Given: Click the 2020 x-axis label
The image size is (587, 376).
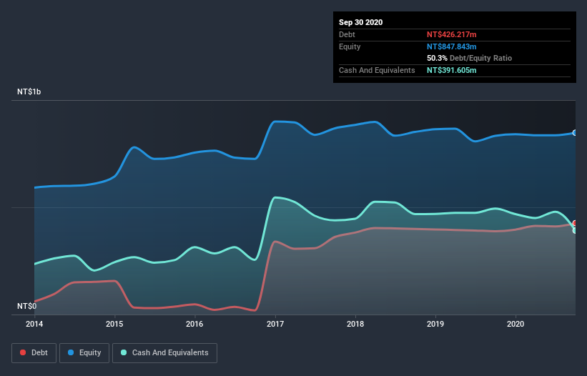Looking at the screenshot, I should pos(516,324).
